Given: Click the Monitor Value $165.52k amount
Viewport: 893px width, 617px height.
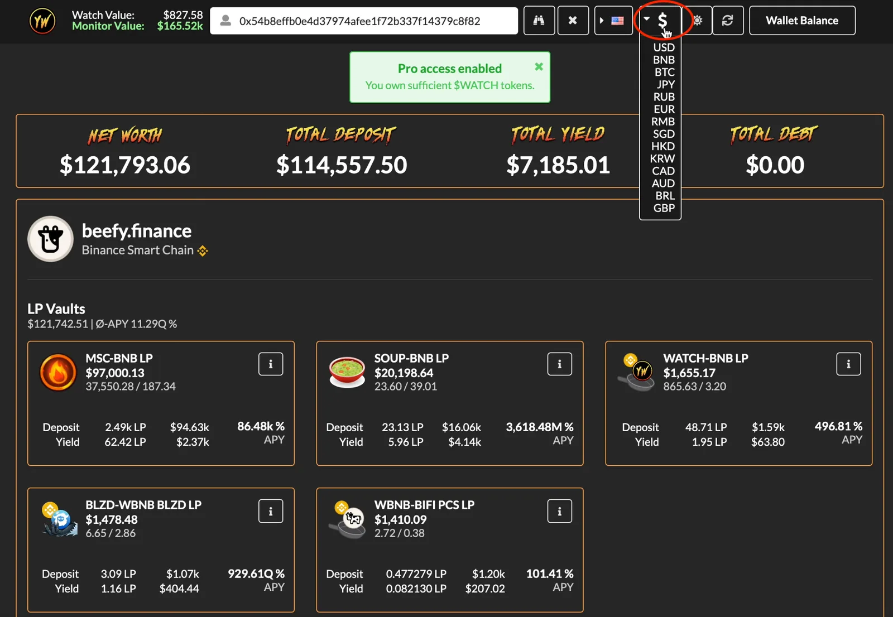Looking at the screenshot, I should point(180,26).
